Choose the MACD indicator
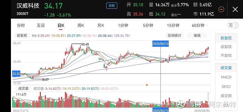 click(x=226, y=77)
